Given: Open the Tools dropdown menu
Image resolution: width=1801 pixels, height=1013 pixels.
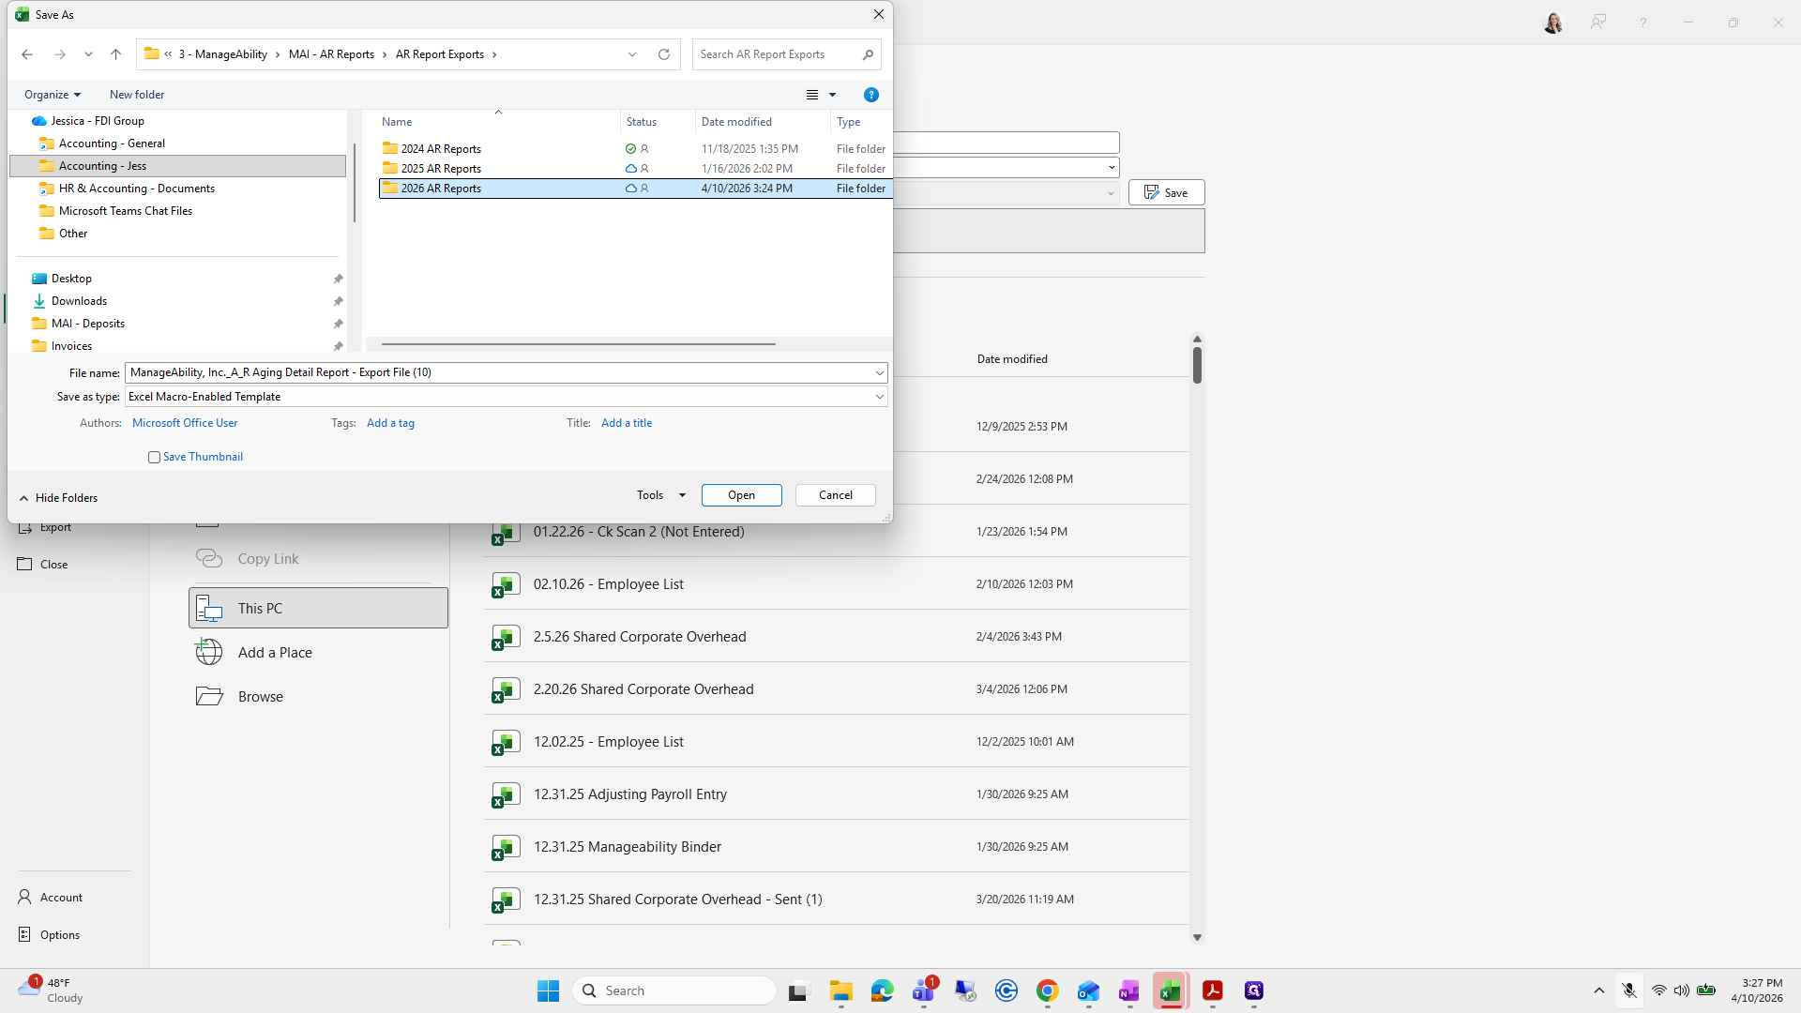Looking at the screenshot, I should (x=661, y=495).
